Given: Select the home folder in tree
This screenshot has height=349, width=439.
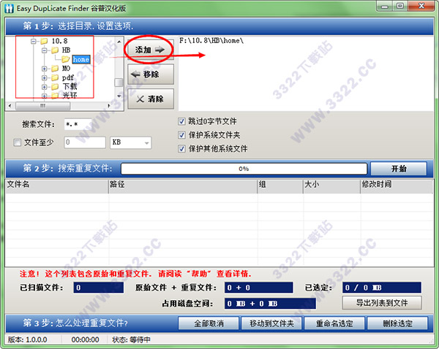Looking at the screenshot, I should pos(81,59).
